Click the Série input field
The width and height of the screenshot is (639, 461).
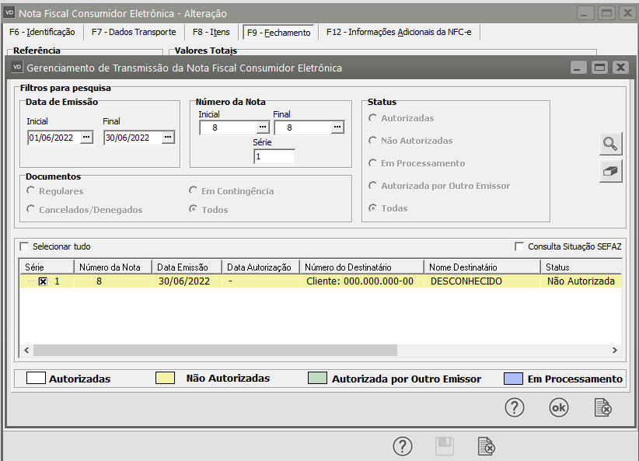click(274, 156)
